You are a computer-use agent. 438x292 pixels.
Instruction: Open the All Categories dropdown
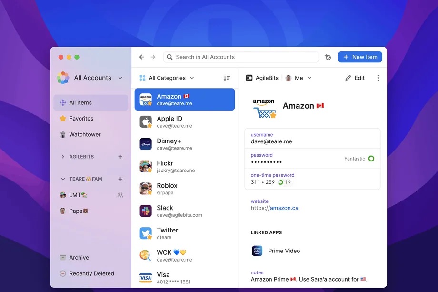point(167,78)
